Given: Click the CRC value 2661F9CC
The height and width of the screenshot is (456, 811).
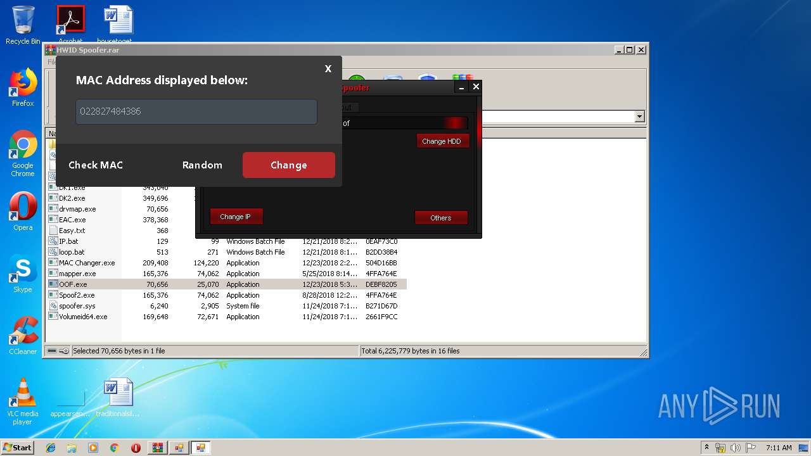Looking at the screenshot, I should point(381,317).
